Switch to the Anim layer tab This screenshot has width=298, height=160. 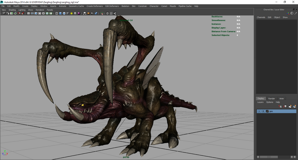tap(281, 99)
